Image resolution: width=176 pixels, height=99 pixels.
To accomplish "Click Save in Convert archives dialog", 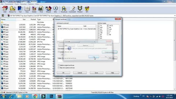I will (x=97, y=73).
